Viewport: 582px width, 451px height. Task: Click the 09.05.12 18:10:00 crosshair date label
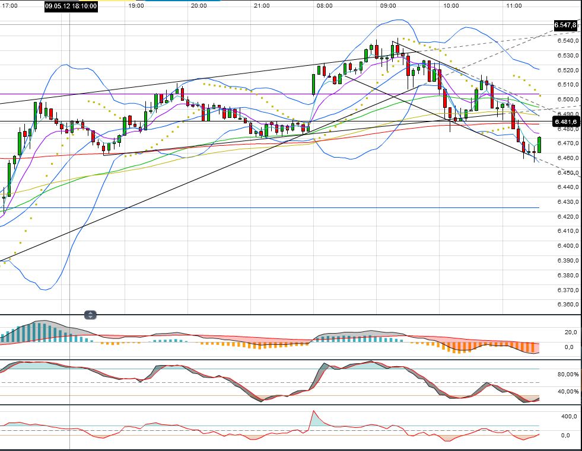[x=71, y=6]
